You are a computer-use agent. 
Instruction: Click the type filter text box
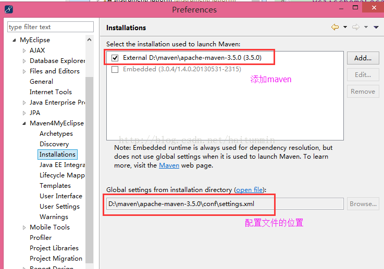pos(51,27)
